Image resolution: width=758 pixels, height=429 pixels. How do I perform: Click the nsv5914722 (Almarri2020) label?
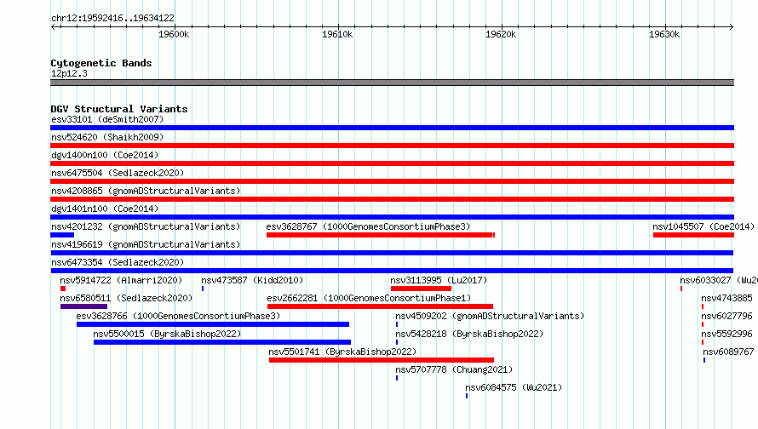coord(121,280)
